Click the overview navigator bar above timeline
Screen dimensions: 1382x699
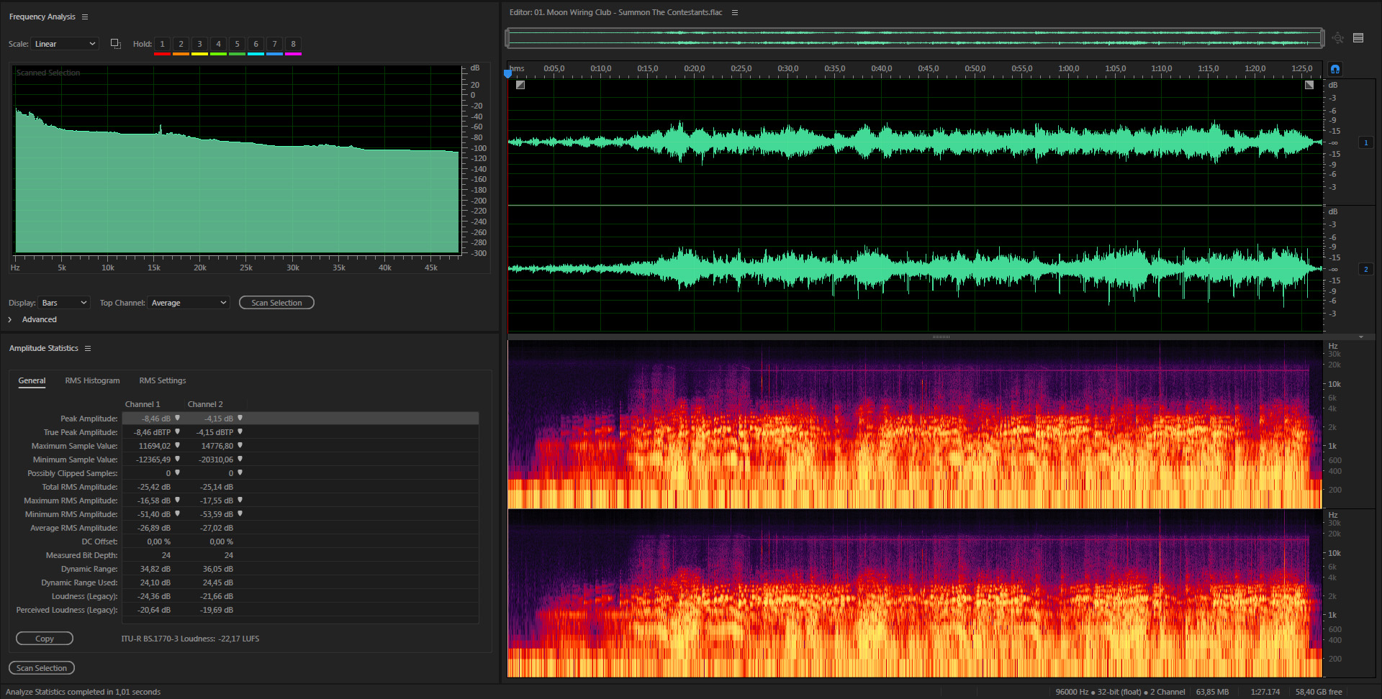click(x=914, y=38)
